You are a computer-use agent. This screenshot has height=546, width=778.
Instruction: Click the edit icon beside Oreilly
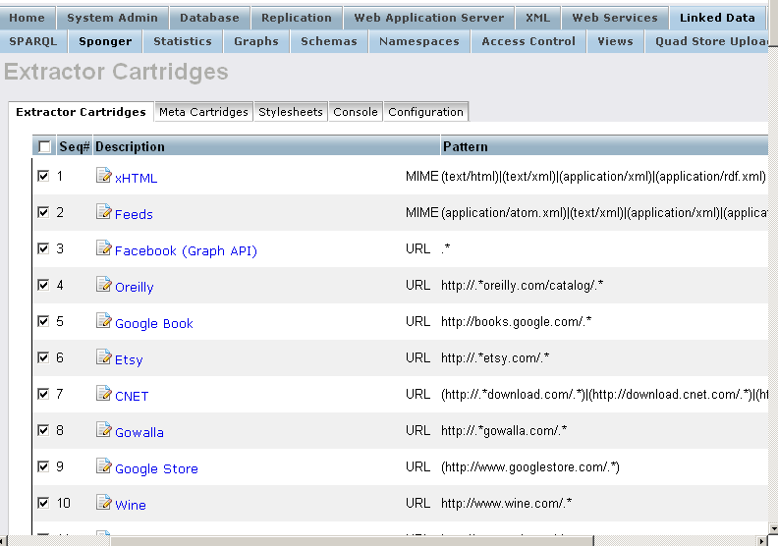[104, 286]
